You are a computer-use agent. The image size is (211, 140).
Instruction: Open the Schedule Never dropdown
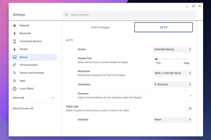[x=173, y=120]
